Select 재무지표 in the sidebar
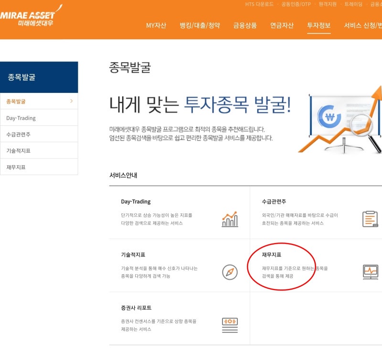 point(39,167)
